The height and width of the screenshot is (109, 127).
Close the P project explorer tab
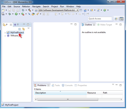(x=11, y=25)
